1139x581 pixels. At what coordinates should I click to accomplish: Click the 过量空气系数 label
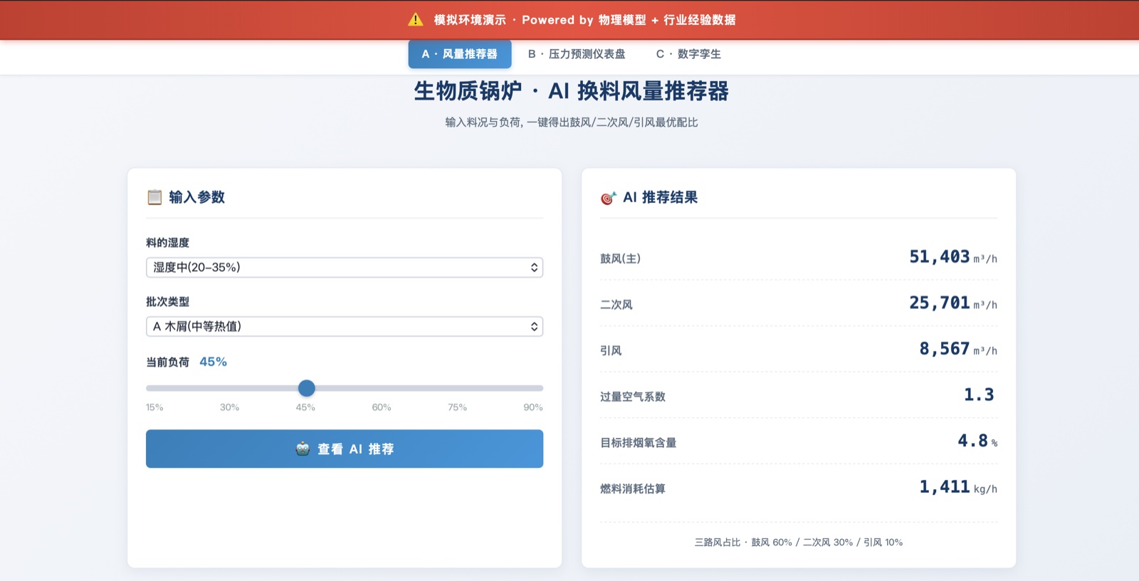pyautogui.click(x=633, y=397)
